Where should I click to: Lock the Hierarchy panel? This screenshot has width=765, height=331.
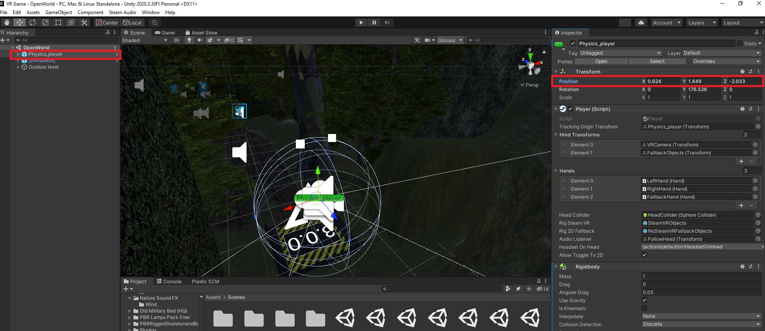click(107, 32)
